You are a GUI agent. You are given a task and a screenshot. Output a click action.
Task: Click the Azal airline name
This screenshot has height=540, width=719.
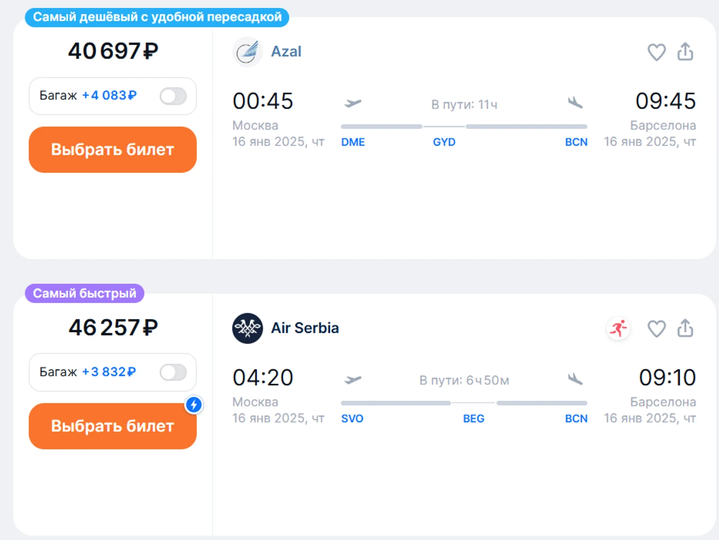tap(286, 52)
